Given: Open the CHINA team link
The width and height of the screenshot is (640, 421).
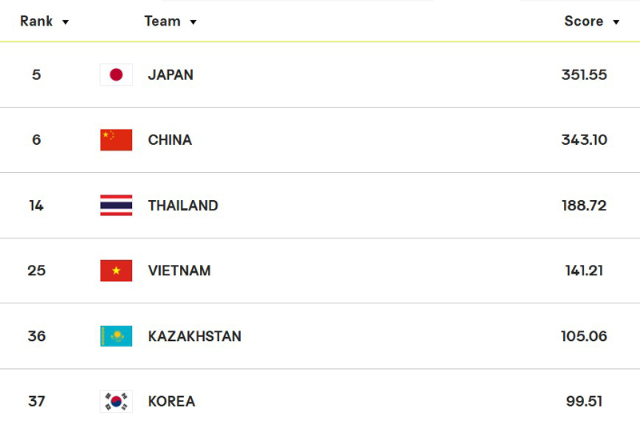Looking at the screenshot, I should tap(170, 140).
